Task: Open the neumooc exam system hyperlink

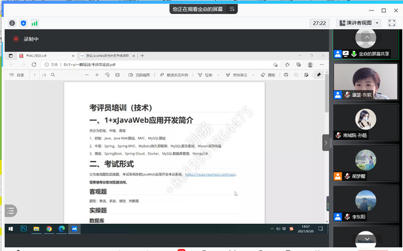Action: 210,174
